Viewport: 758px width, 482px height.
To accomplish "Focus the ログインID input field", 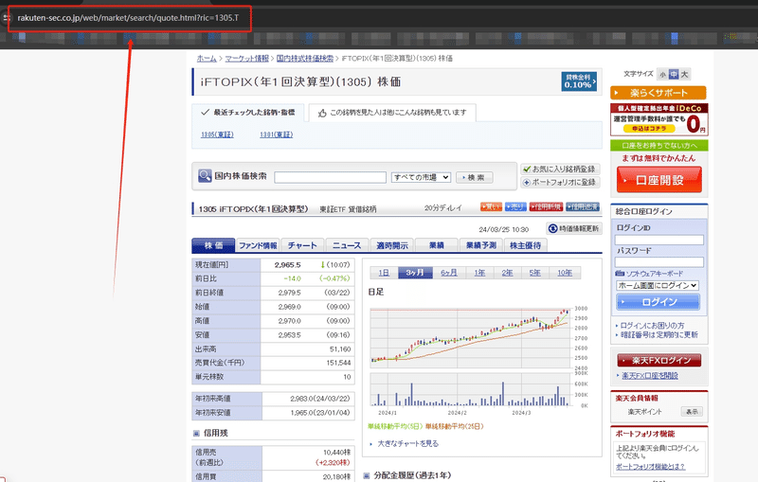I will [659, 240].
